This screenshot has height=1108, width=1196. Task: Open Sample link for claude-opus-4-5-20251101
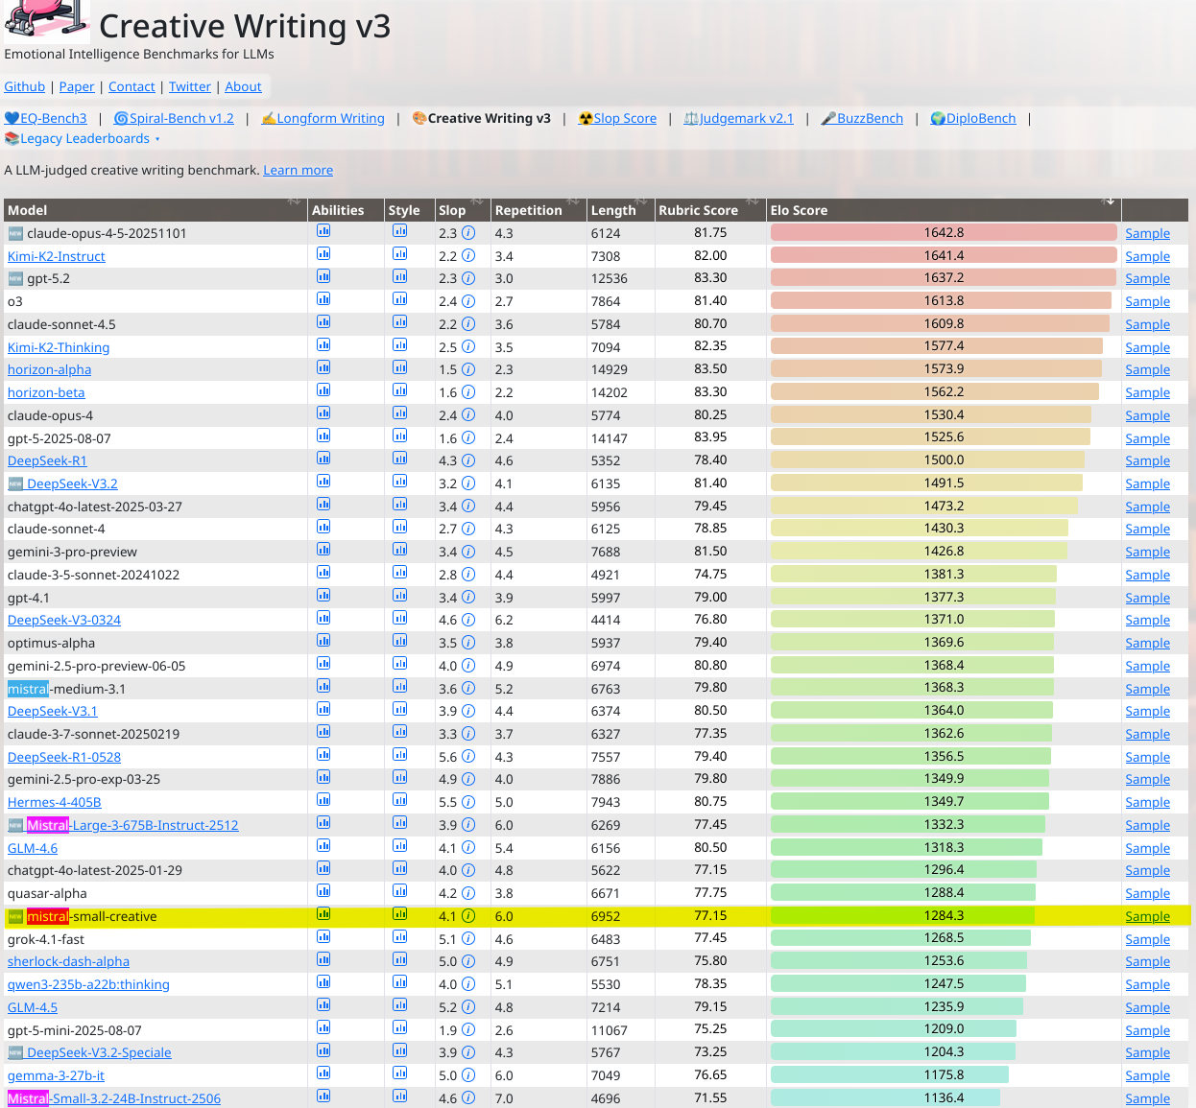click(1147, 233)
